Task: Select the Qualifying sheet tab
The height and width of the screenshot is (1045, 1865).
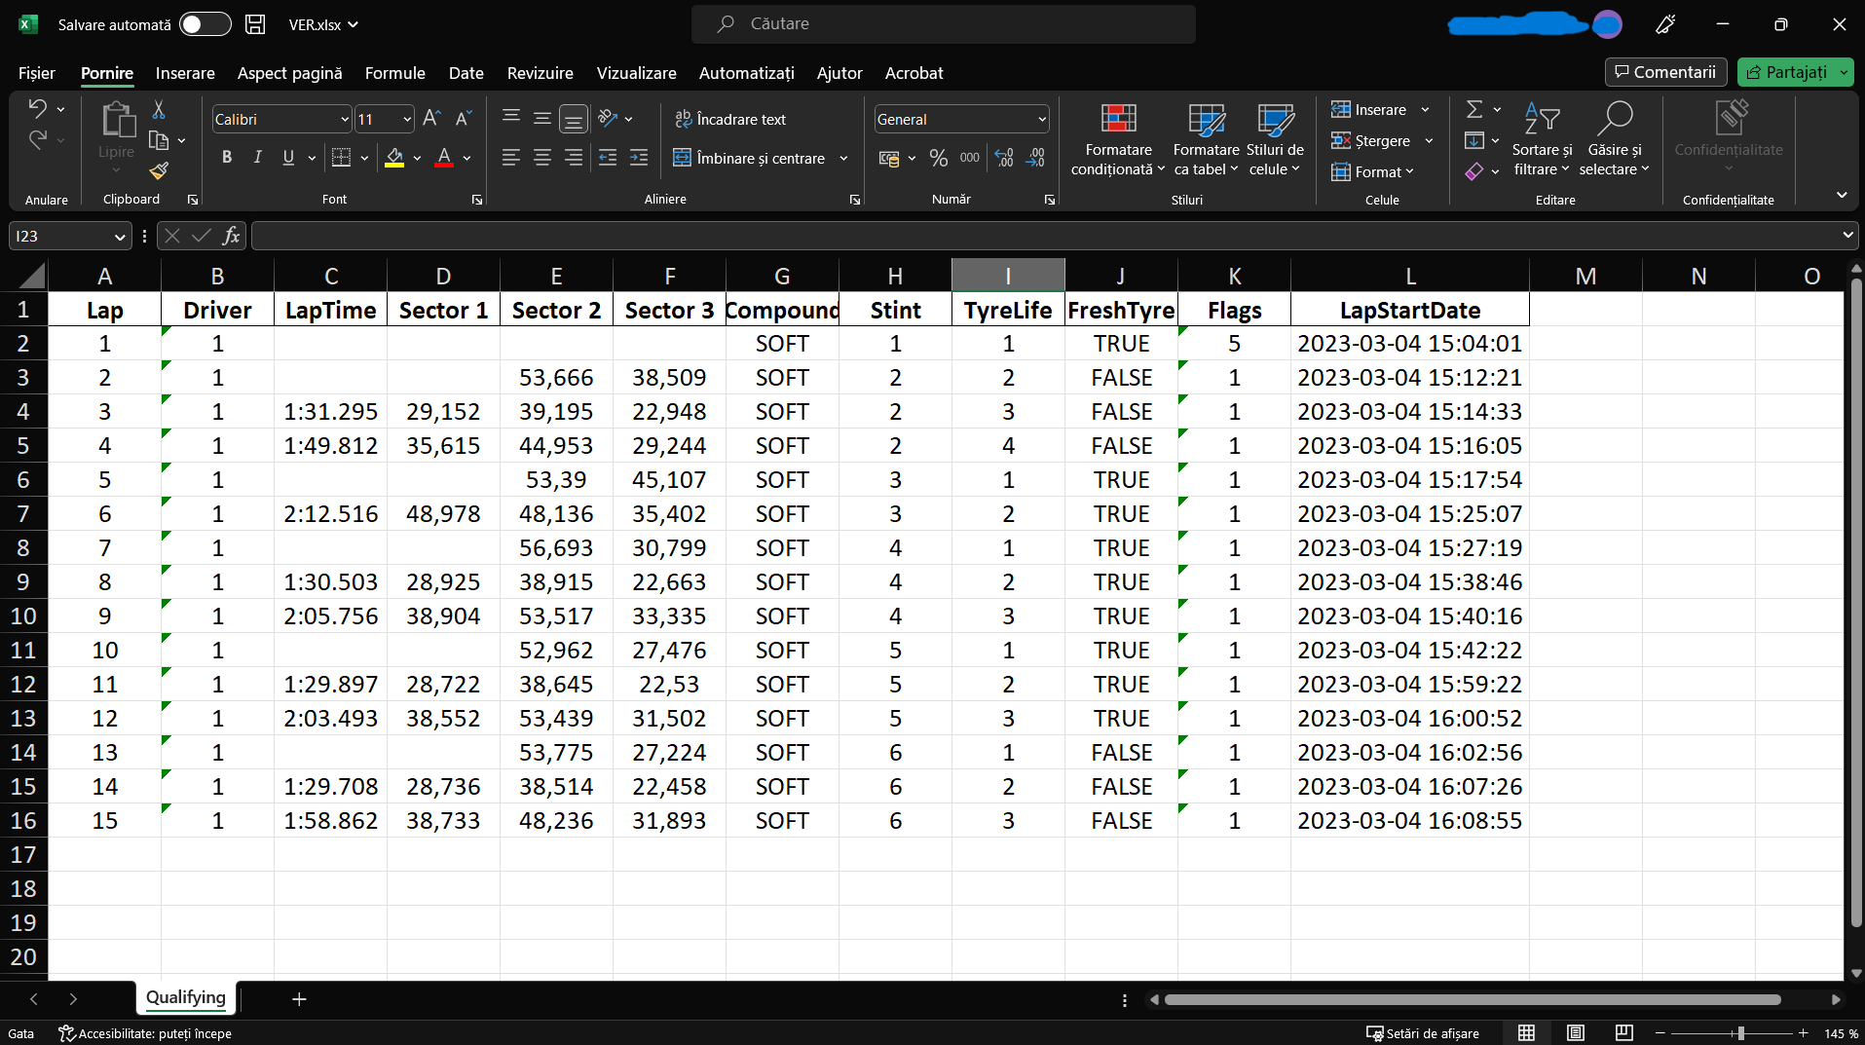Action: click(185, 997)
